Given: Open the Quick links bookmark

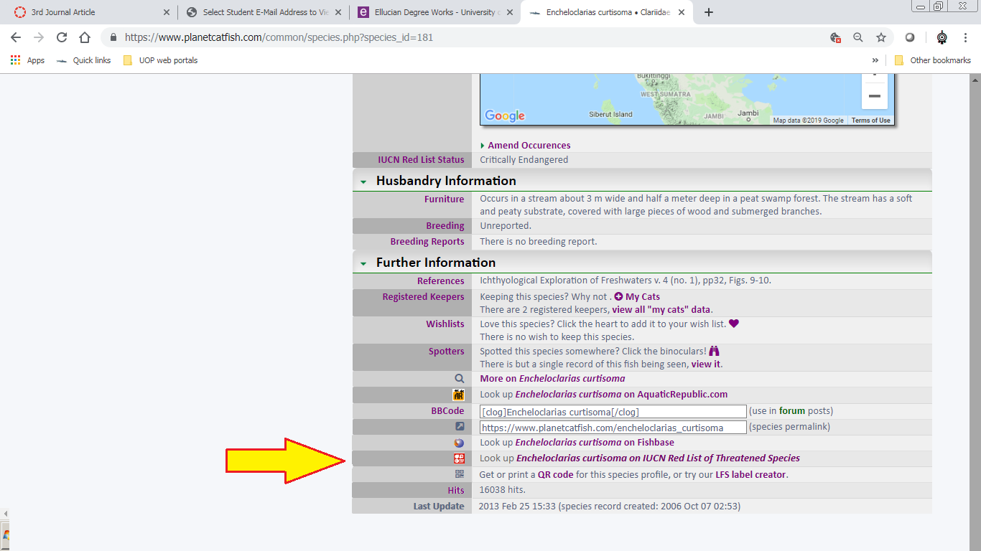Looking at the screenshot, I should [x=84, y=60].
